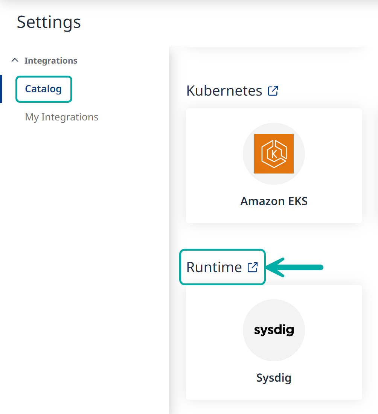Click the Amazon EKS name label
This screenshot has height=414, width=378.
[x=274, y=201]
